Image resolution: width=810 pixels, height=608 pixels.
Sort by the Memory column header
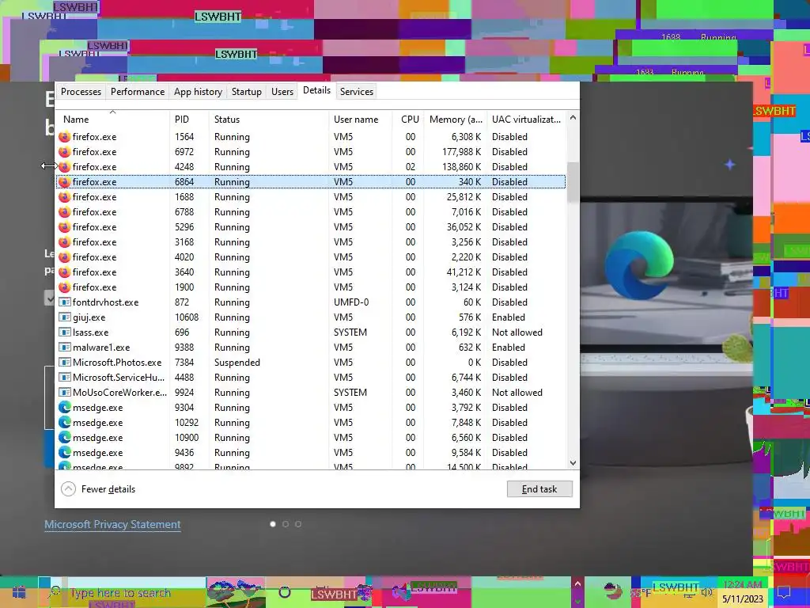(456, 120)
